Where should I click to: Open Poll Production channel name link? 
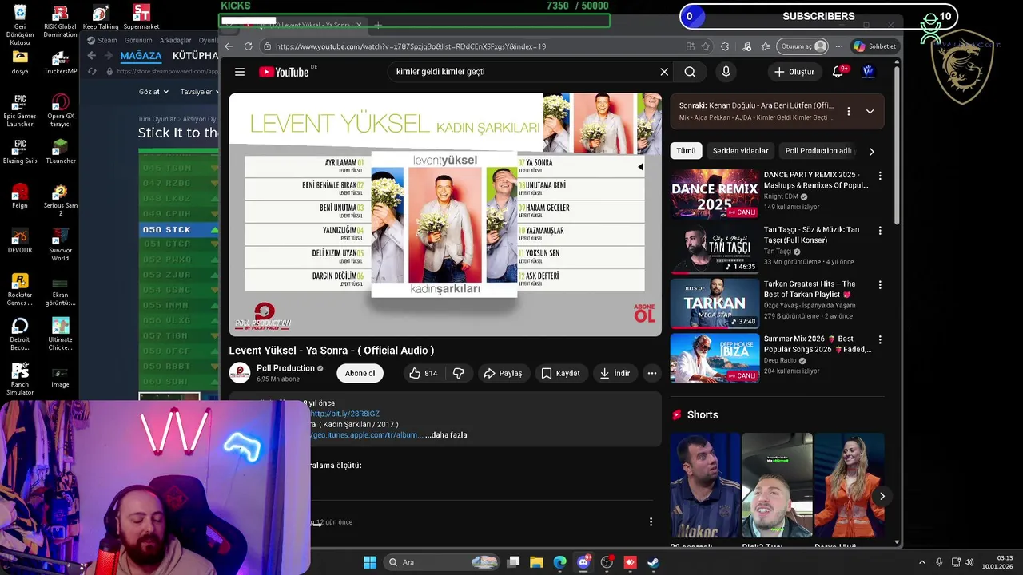click(x=285, y=368)
